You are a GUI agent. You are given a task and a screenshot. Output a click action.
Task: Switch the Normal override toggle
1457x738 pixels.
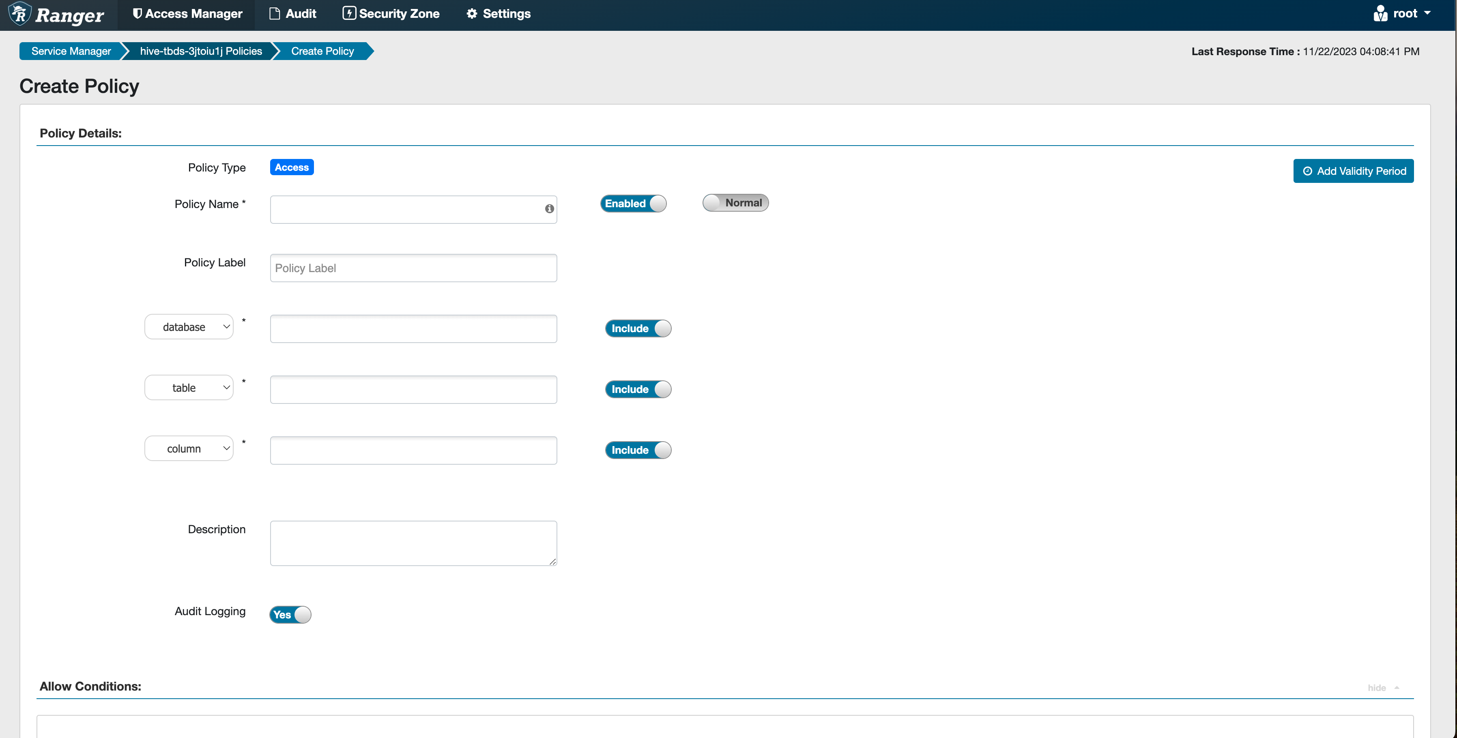(x=735, y=203)
